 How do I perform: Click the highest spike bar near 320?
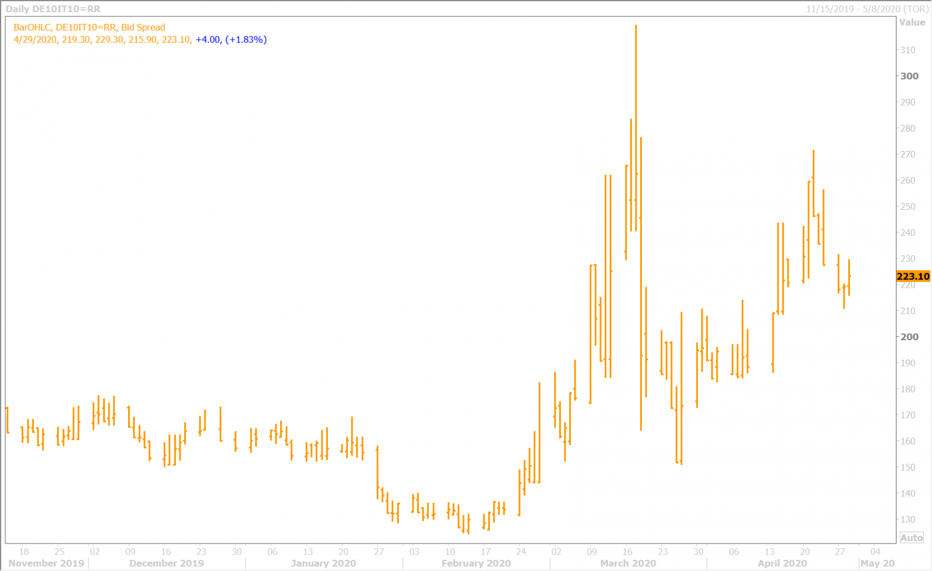636,128
